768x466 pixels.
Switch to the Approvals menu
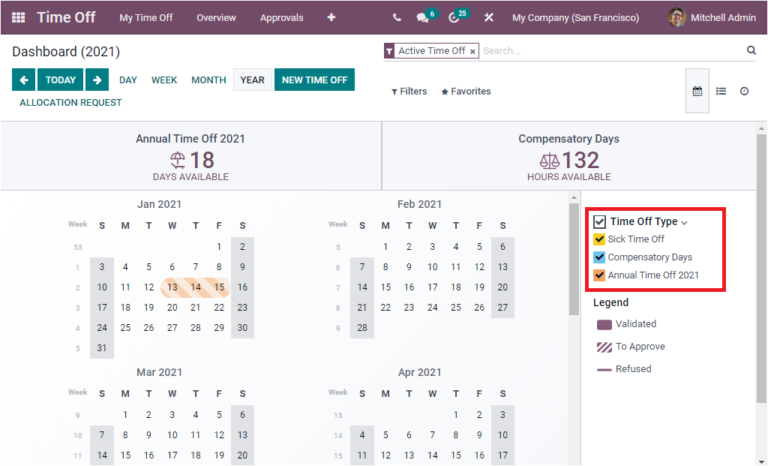tap(282, 17)
